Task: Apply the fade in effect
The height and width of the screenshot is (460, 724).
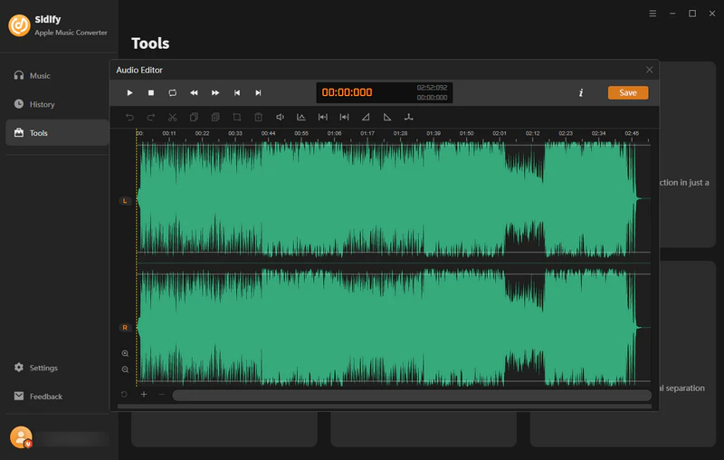Action: coord(366,118)
